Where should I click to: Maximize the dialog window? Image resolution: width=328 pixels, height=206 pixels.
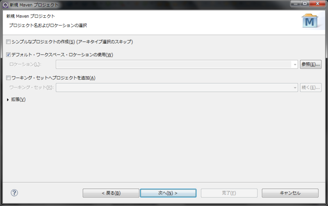pyautogui.click(x=305, y=4)
